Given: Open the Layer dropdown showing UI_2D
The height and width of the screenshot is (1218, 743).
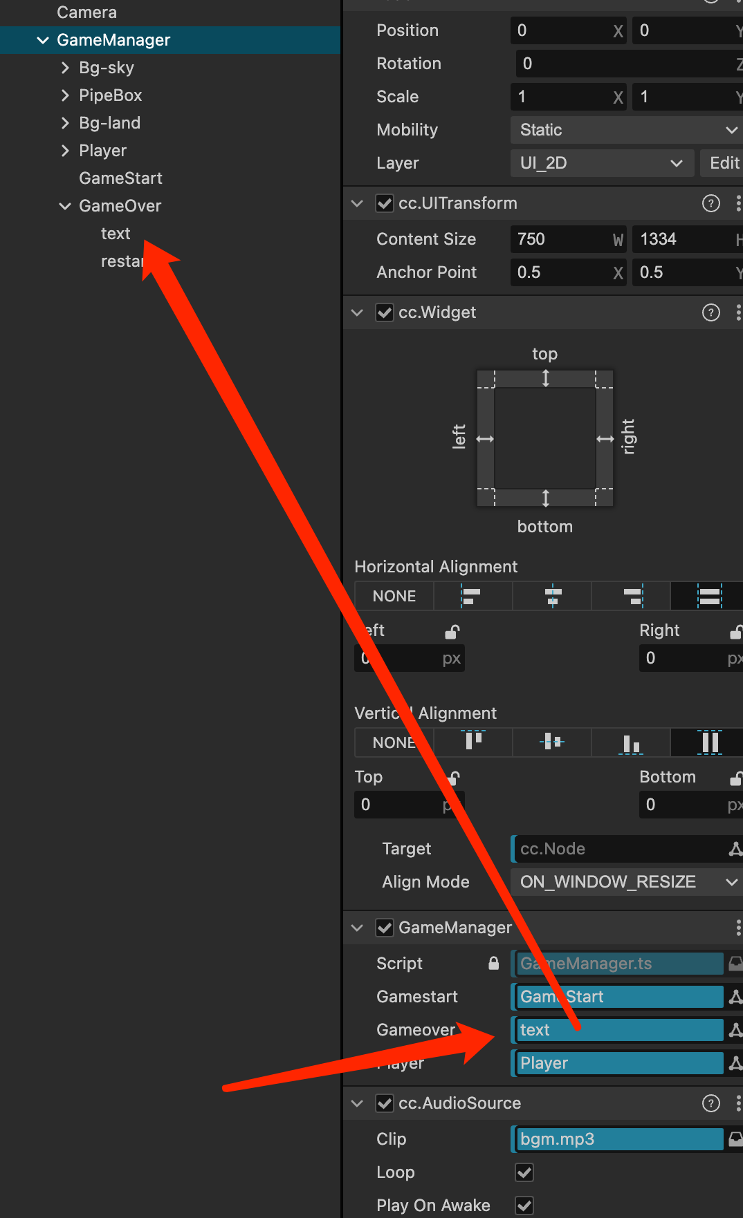Looking at the screenshot, I should coord(602,163).
